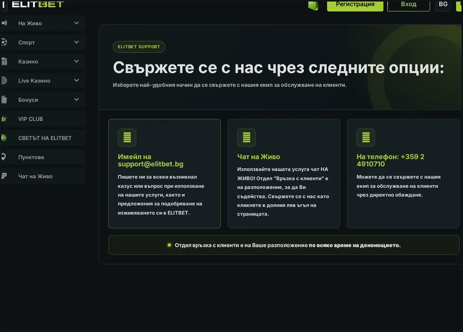Screen dimensions: 463x332
Task: Click the ELITBET SUPPORT badge
Action: point(139,47)
